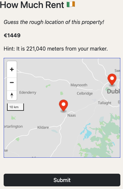Viewport: 123px width, 189px height.
Task: Click the Naas town label
Action: tap(71, 115)
